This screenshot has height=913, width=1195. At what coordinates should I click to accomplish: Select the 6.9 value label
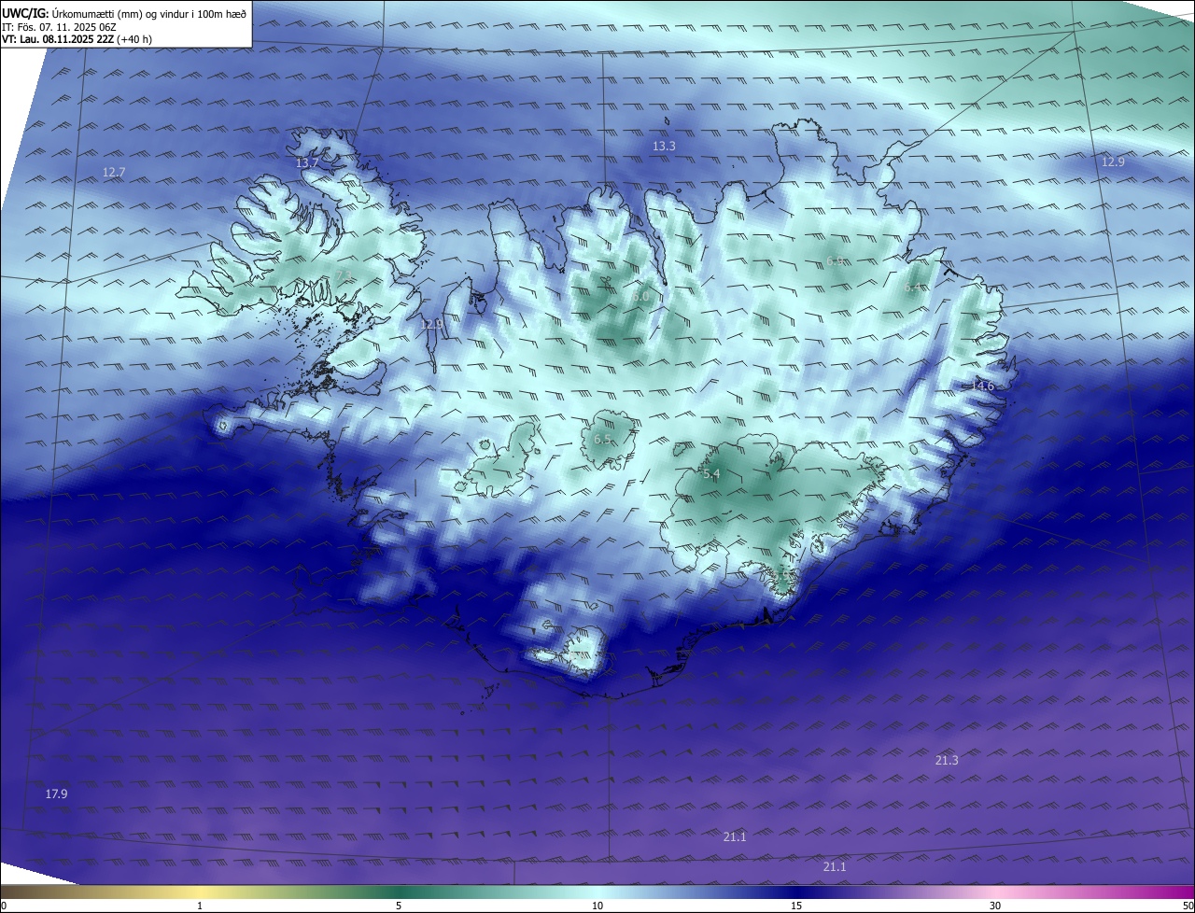(x=836, y=260)
